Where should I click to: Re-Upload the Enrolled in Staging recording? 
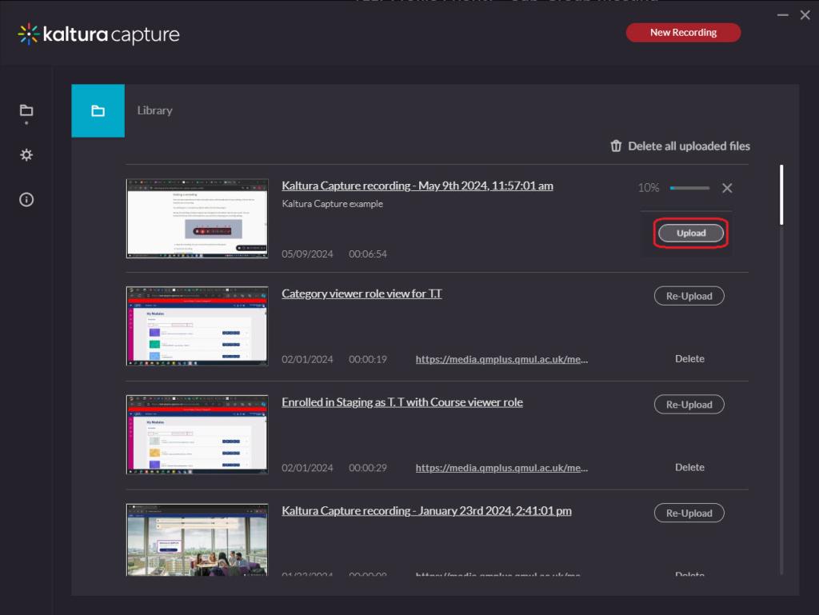click(x=689, y=404)
